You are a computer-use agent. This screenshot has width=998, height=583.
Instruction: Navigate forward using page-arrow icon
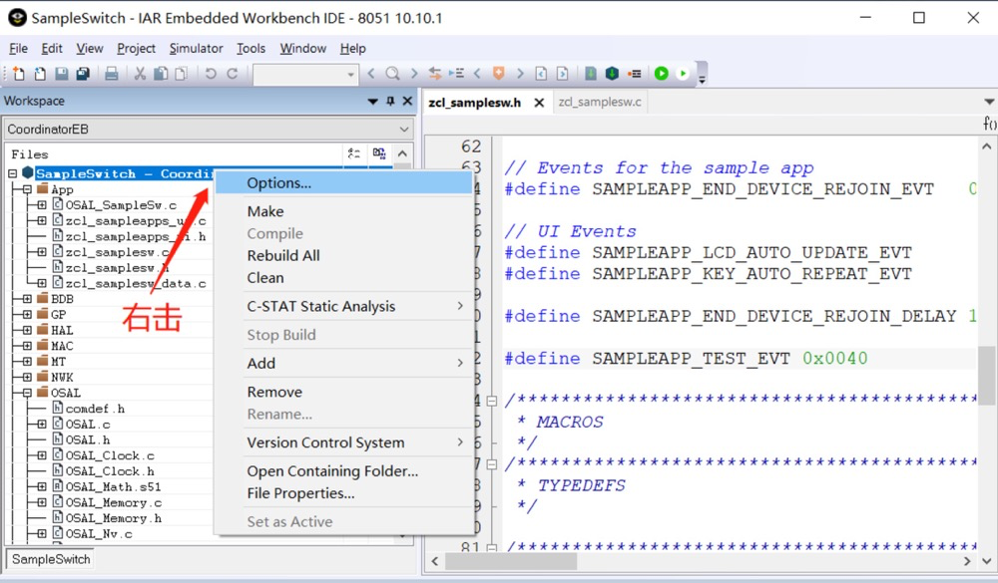(563, 74)
